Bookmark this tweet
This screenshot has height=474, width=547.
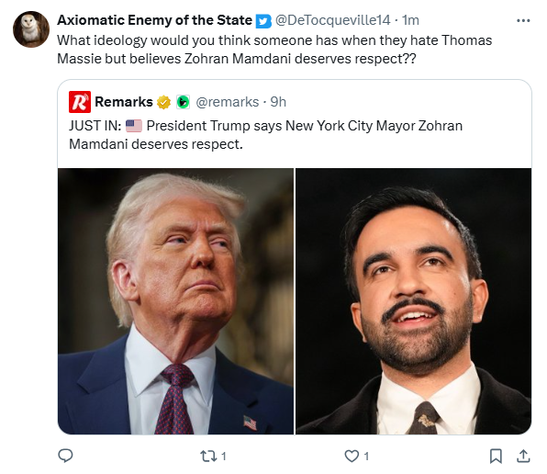[496, 457]
